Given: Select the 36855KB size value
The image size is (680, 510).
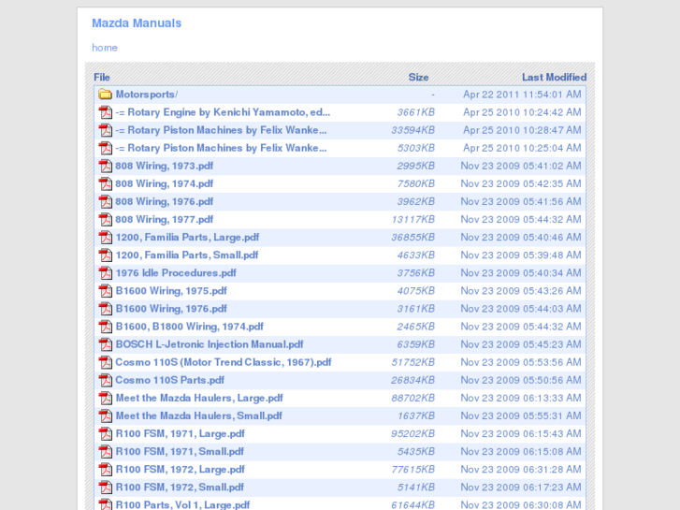Looking at the screenshot, I should tap(412, 238).
